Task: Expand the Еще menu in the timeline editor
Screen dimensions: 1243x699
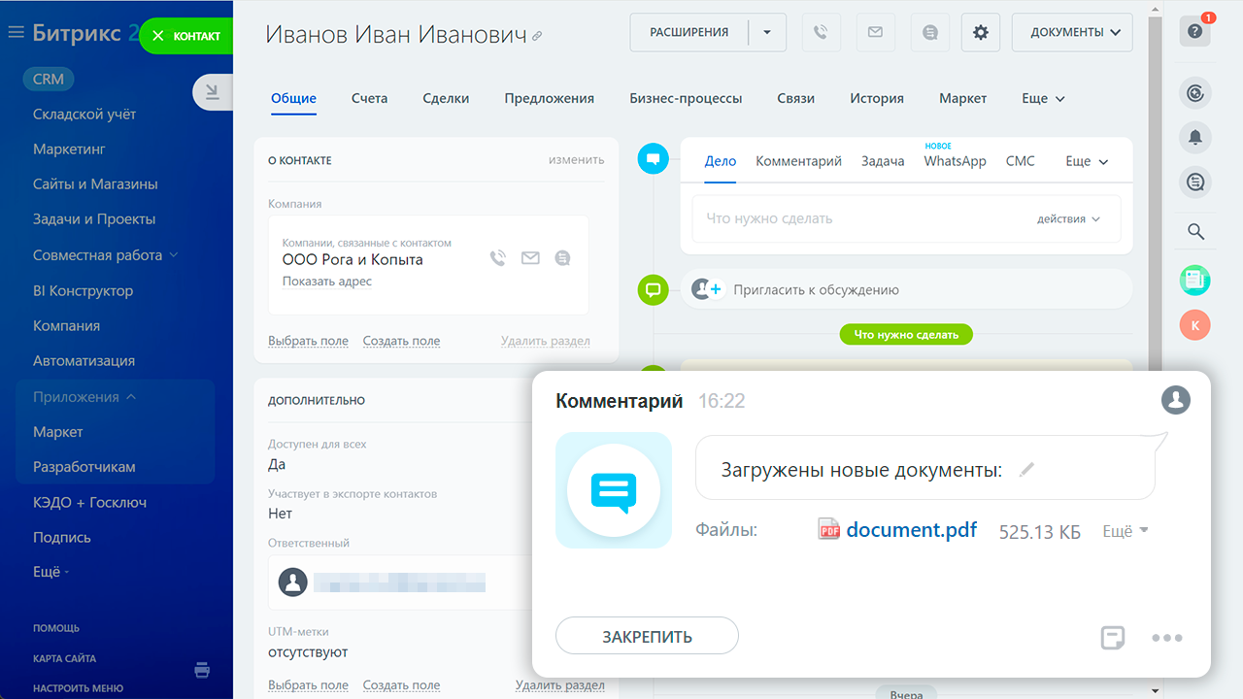Action: [x=1087, y=161]
